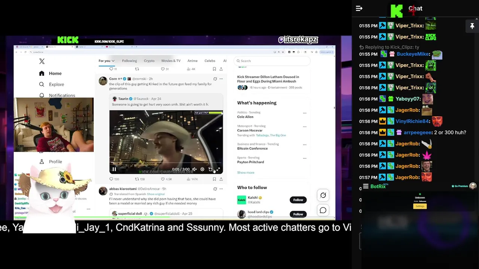Open Talladega, The Big One link
This screenshot has width=479, height=269.
271,135
